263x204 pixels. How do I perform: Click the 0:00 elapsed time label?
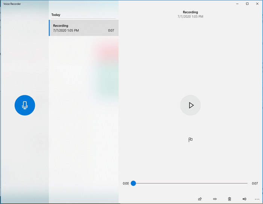[126, 183]
